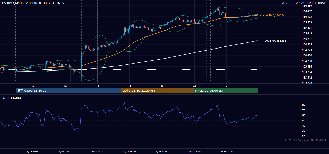Click the RSI scale value 70
The height and width of the screenshot is (154, 329).
point(304,110)
